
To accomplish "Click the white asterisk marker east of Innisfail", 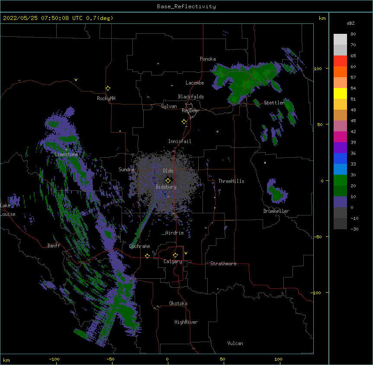I will click(217, 132).
